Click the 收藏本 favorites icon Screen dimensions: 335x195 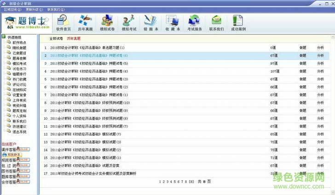tap(173, 22)
